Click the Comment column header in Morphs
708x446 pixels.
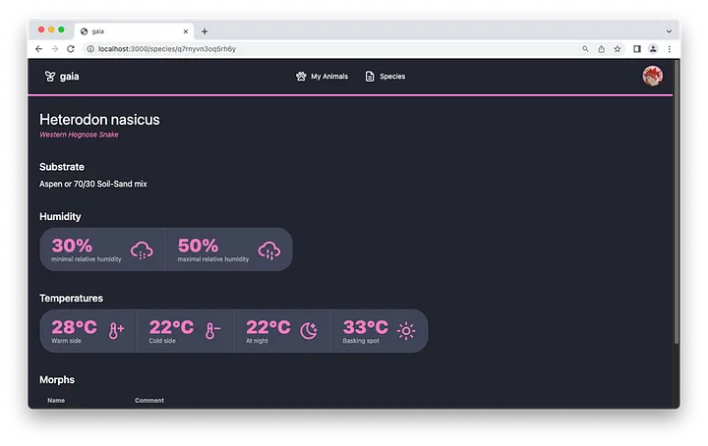point(149,401)
